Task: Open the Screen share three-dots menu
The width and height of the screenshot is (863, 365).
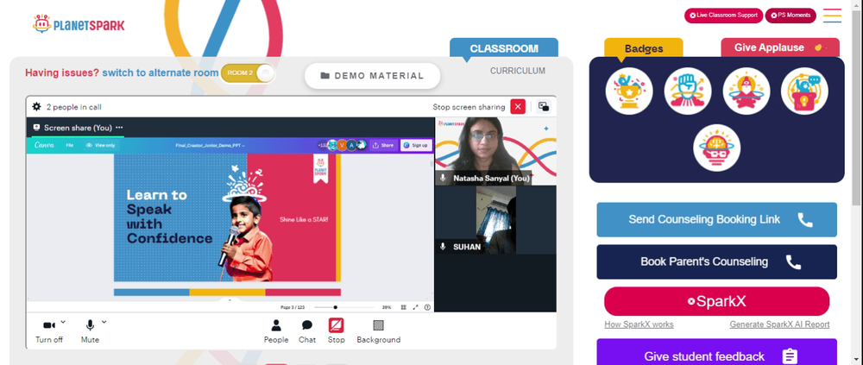Action: pos(119,128)
